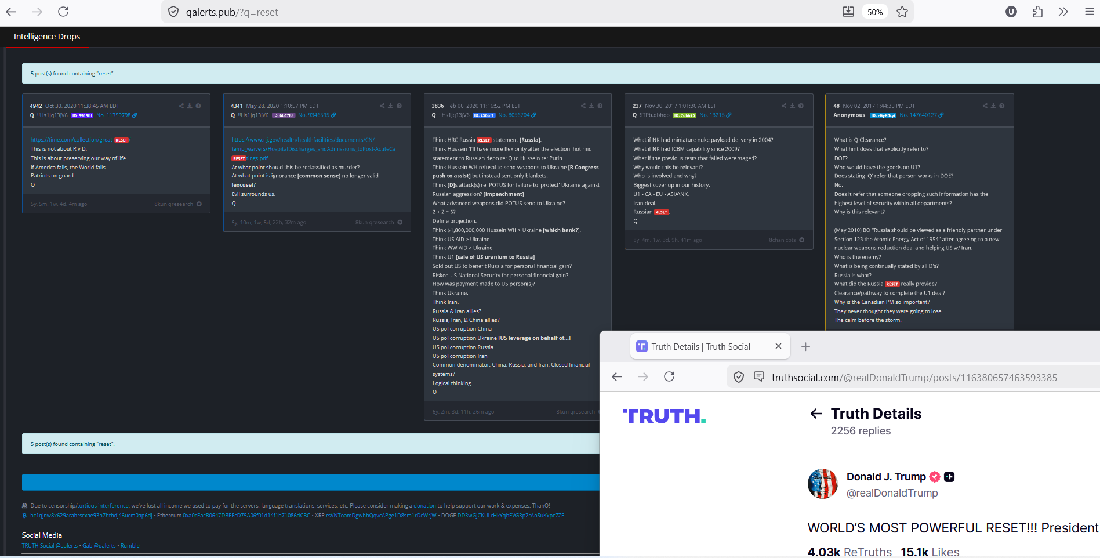Open post 237 via arrow circle icon
The image size is (1100, 558).
pyautogui.click(x=801, y=106)
